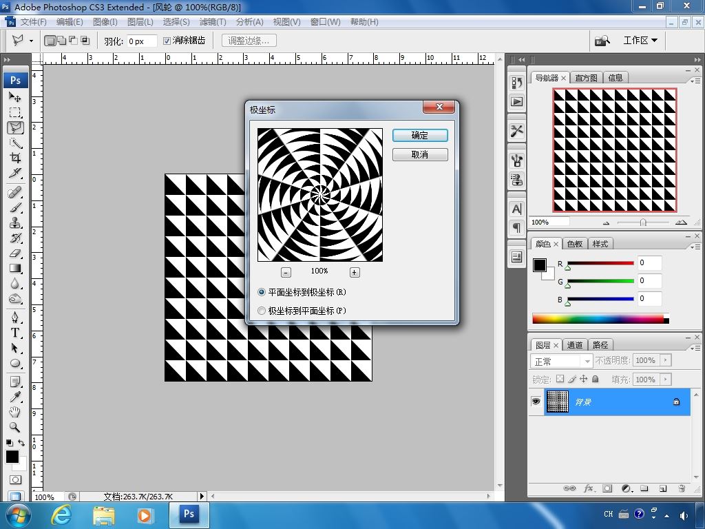Confirm the dialog with 确定 button
The width and height of the screenshot is (705, 529).
(x=420, y=136)
